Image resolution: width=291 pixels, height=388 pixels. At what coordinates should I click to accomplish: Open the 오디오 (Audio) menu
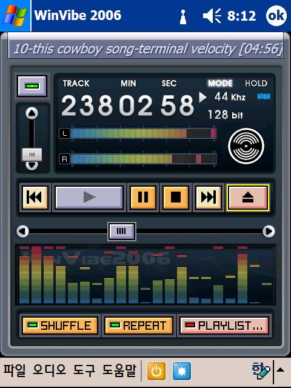pos(50,370)
